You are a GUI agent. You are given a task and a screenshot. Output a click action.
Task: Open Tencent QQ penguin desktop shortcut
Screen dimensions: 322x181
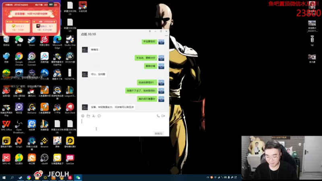point(32,92)
